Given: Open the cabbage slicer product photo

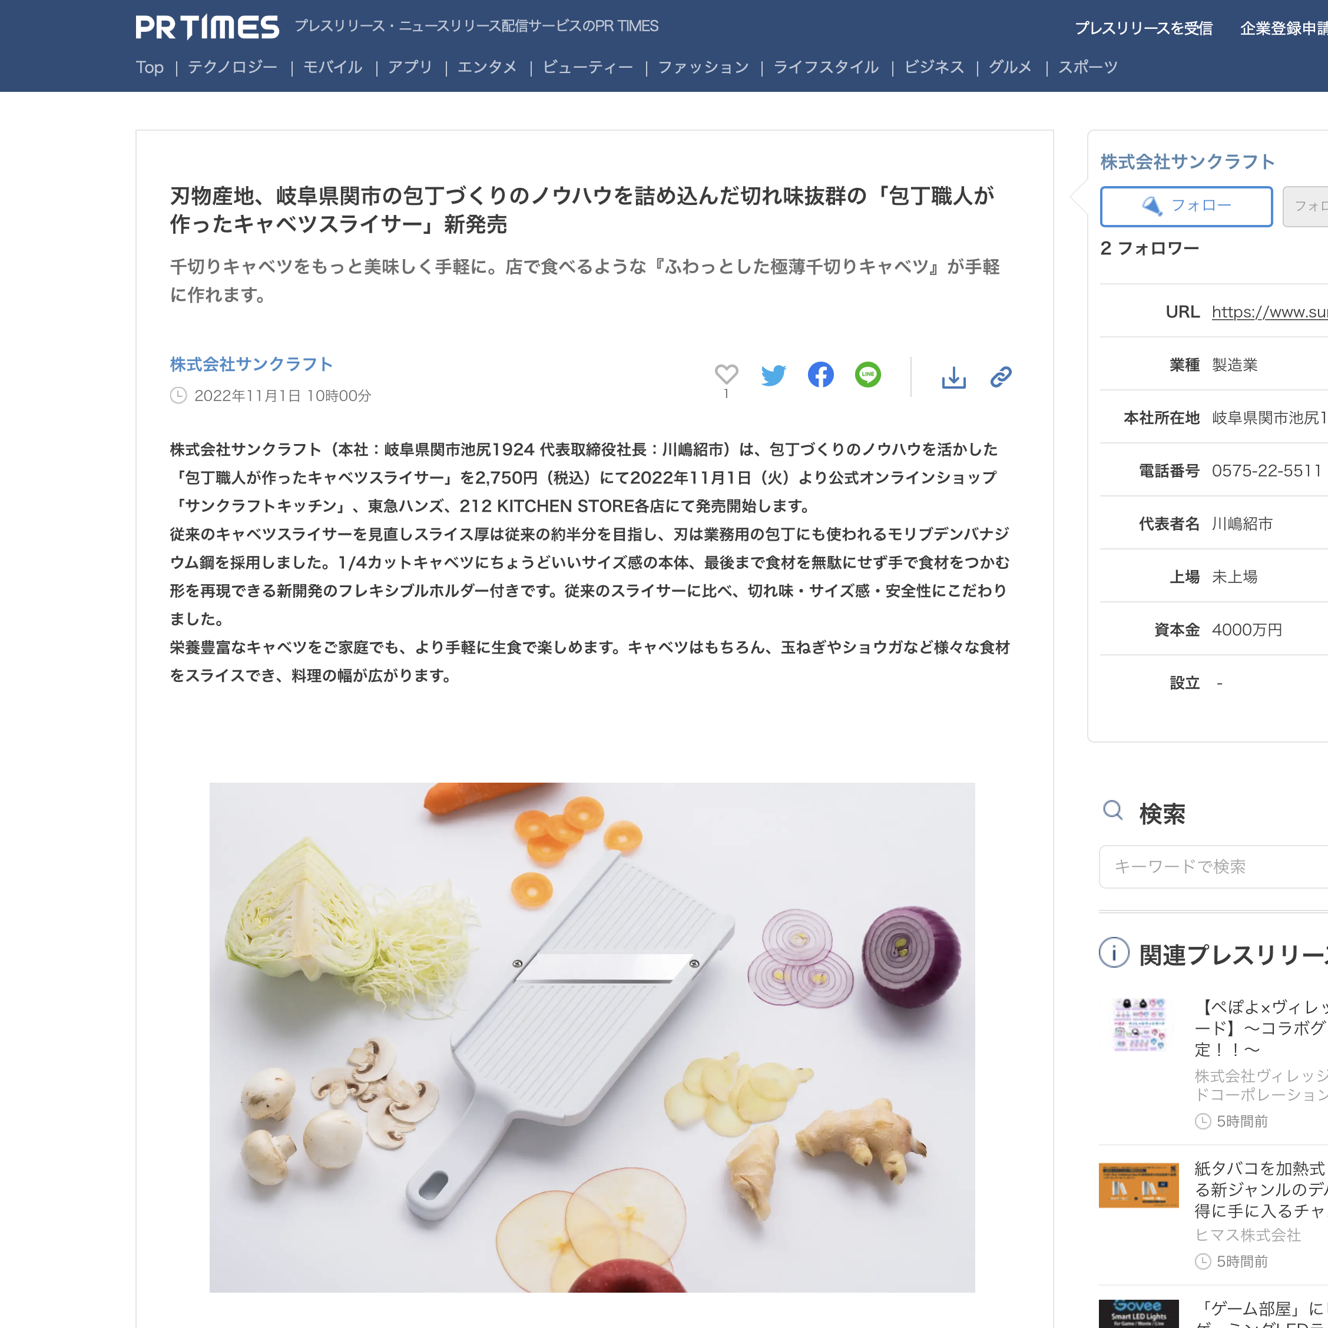Looking at the screenshot, I should coord(592,1037).
